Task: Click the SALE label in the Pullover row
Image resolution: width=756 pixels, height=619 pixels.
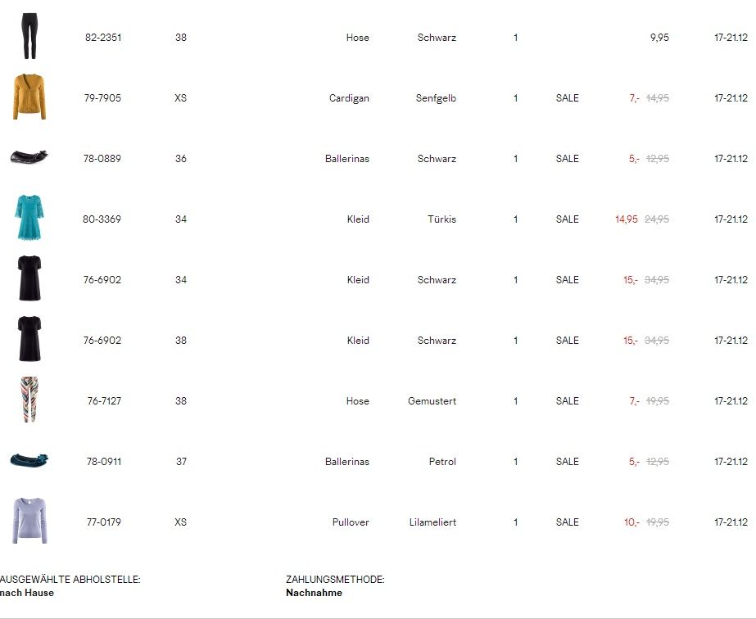Action: (567, 522)
